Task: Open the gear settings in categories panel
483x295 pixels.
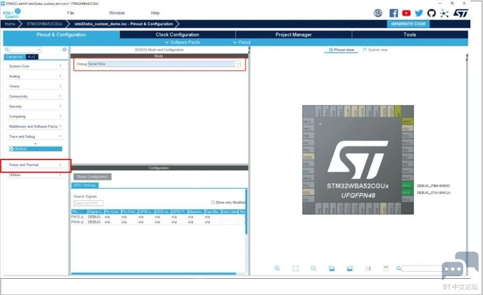Action: 64,50
